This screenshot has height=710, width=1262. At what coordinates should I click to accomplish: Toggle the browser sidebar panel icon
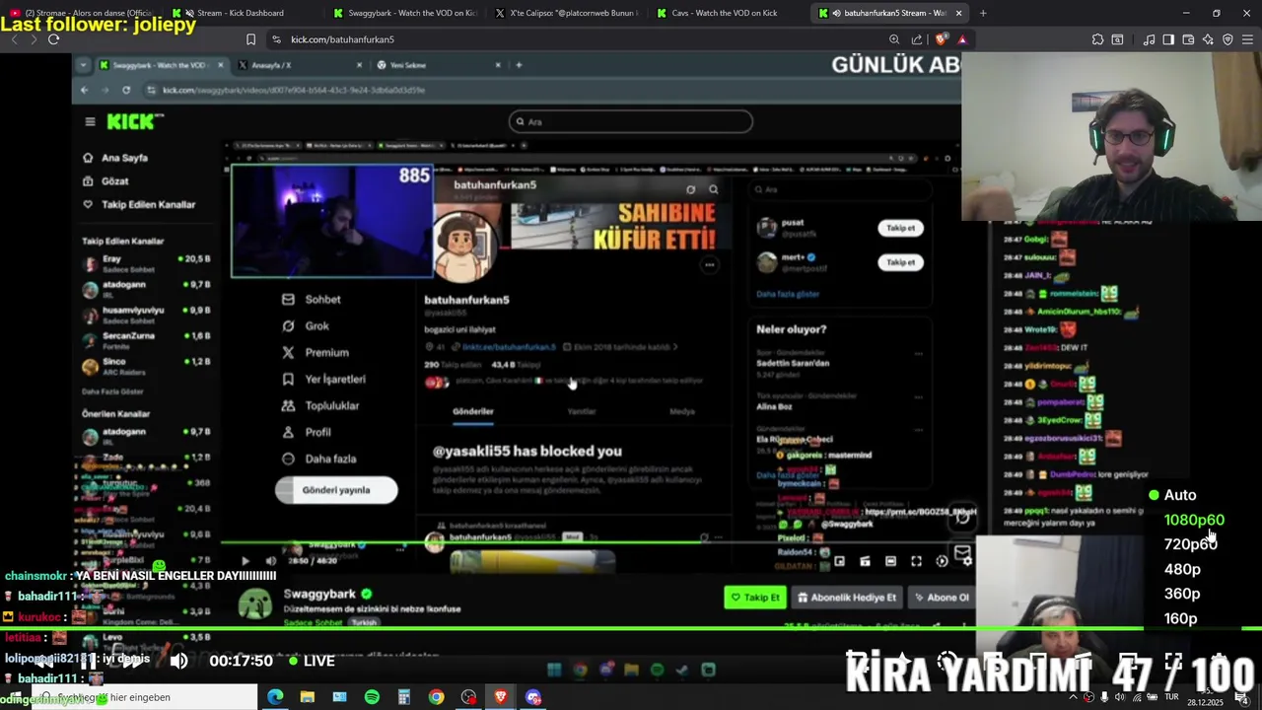1168,39
